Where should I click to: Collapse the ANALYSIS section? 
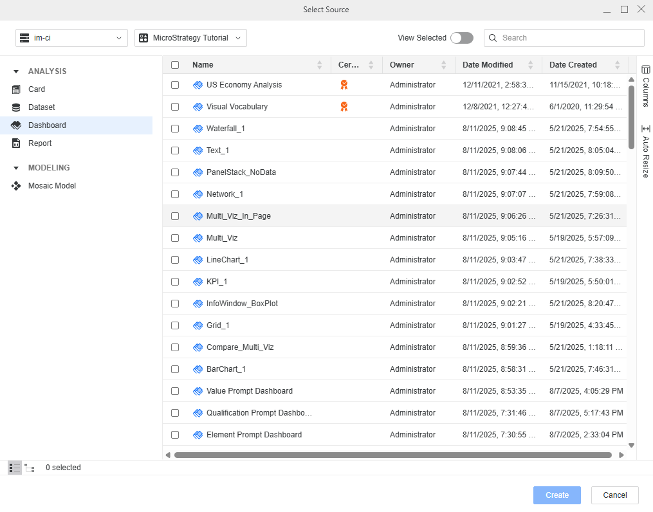tap(16, 71)
